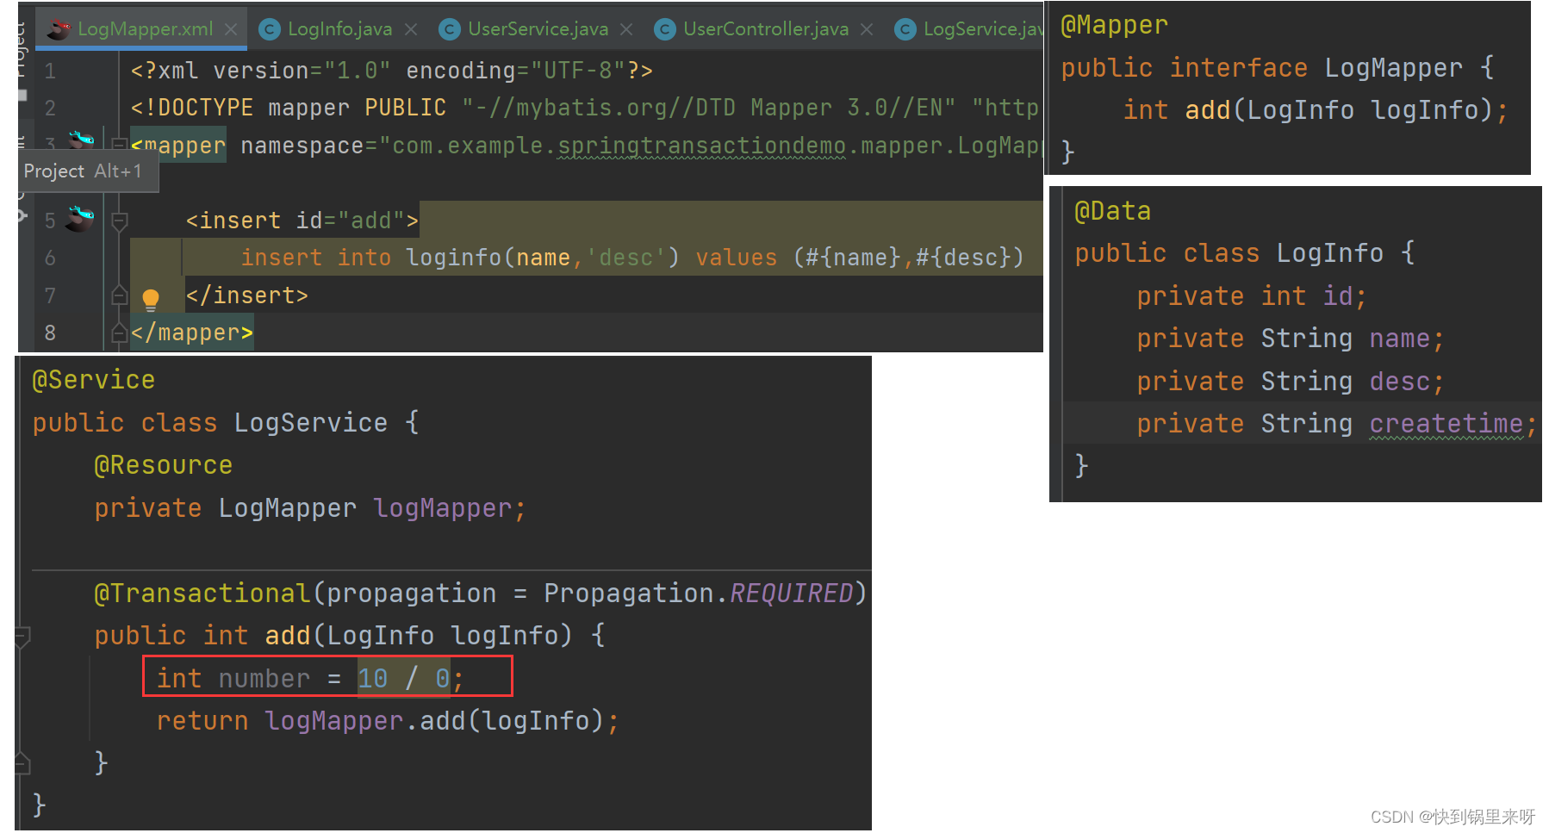Click line number 1 in gutter

tap(50, 71)
